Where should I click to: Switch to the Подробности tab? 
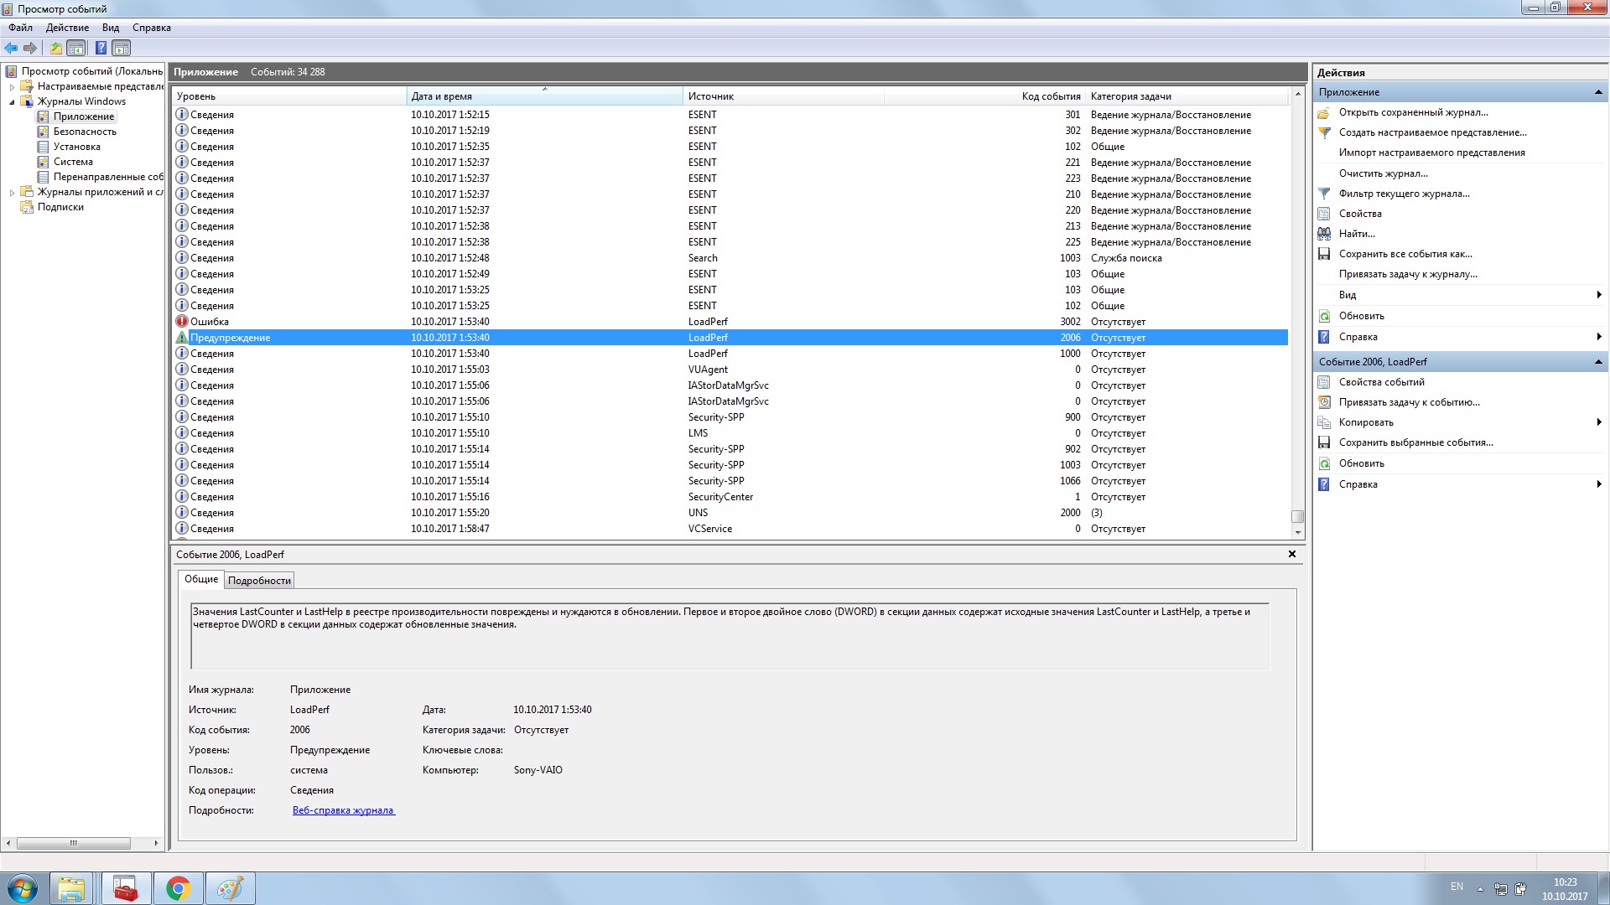[259, 581]
